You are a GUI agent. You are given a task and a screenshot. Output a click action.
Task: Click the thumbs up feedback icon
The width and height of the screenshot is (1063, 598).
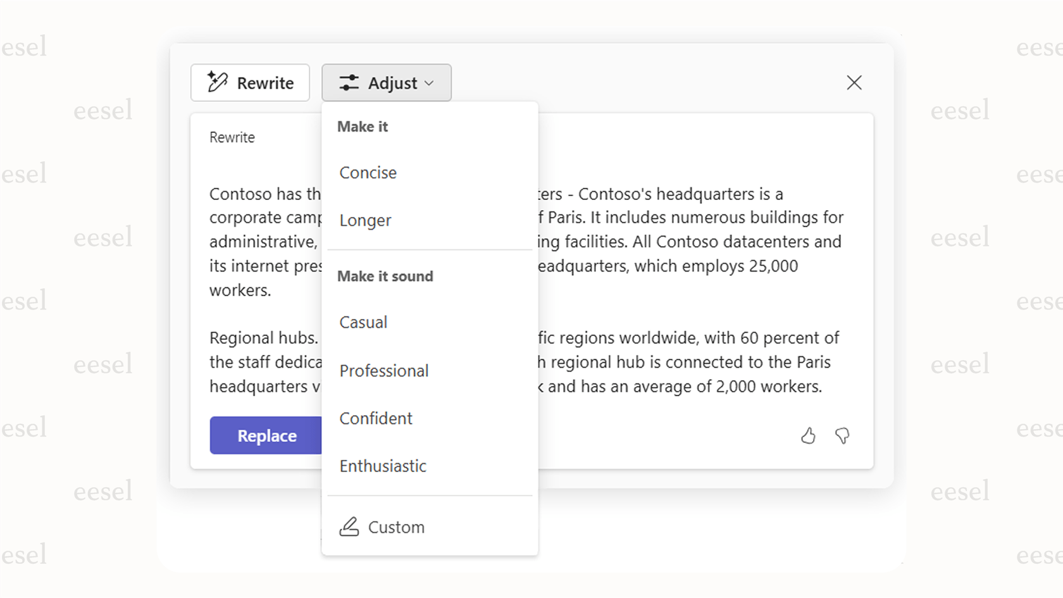point(809,435)
